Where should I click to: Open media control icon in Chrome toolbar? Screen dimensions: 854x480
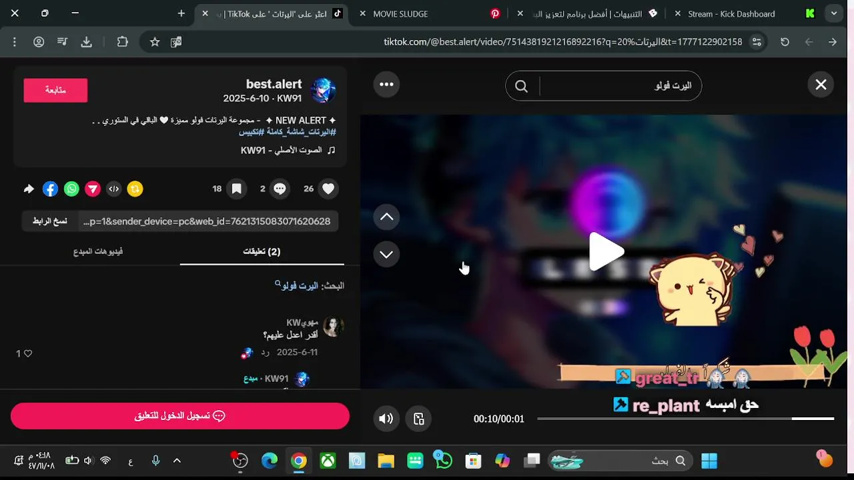point(62,42)
